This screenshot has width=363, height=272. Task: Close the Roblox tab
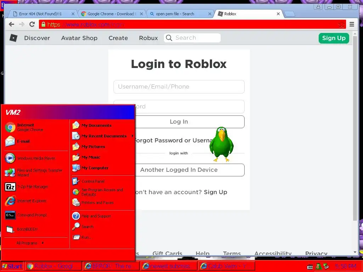[278, 14]
